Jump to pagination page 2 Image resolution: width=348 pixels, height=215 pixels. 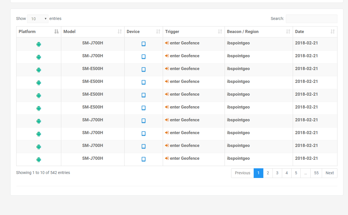(268, 173)
